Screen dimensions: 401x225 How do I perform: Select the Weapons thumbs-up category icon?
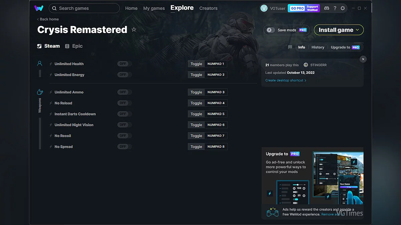40,92
